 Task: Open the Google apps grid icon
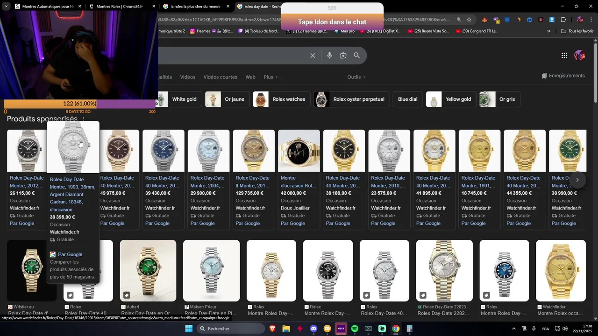click(564, 56)
